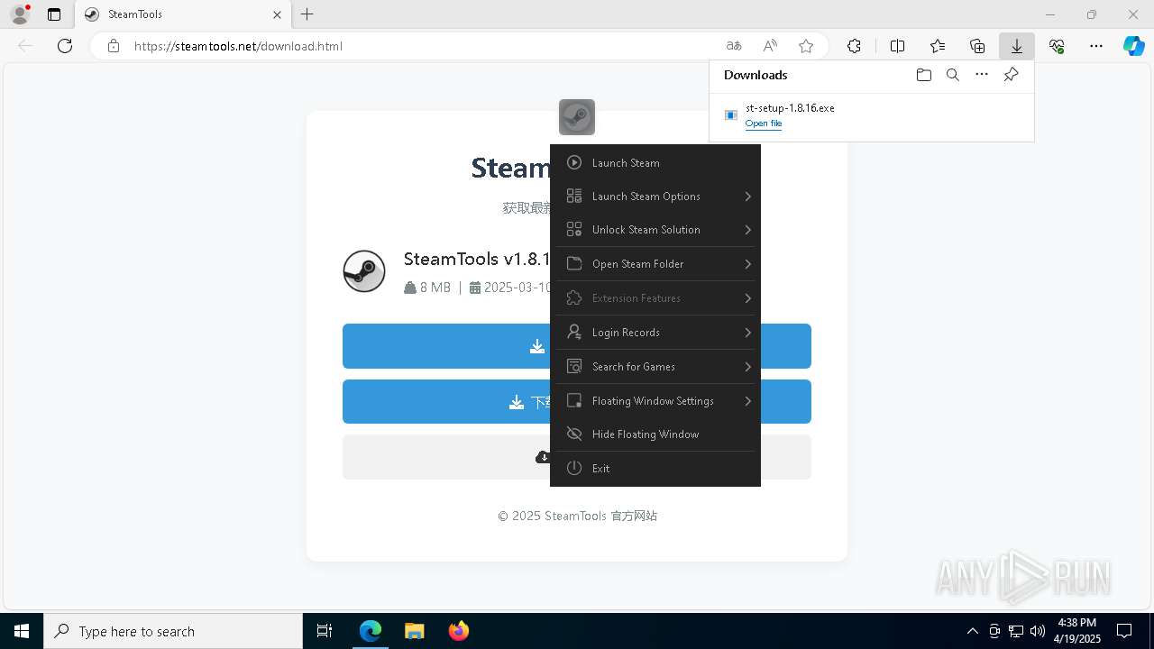Click the Launch Steam play icon
The image size is (1154, 649).
pyautogui.click(x=574, y=163)
